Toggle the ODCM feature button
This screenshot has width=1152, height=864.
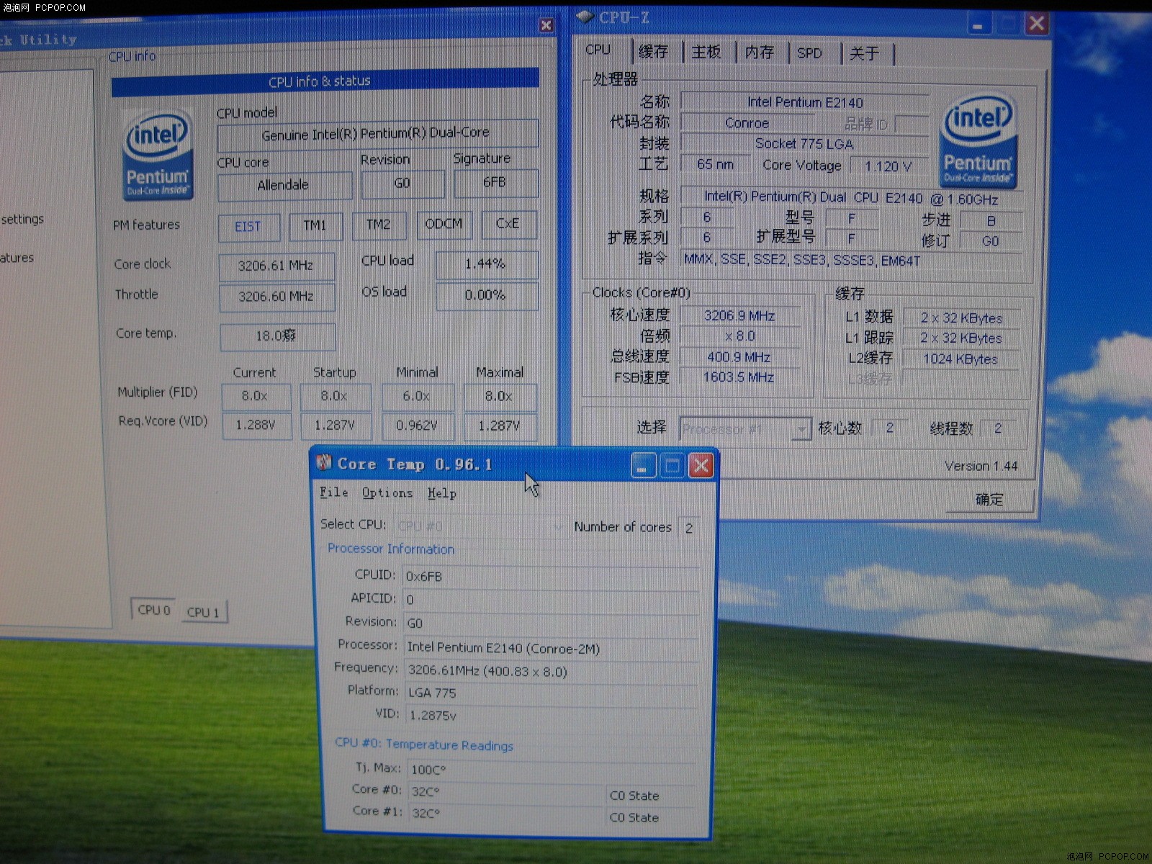tap(444, 224)
